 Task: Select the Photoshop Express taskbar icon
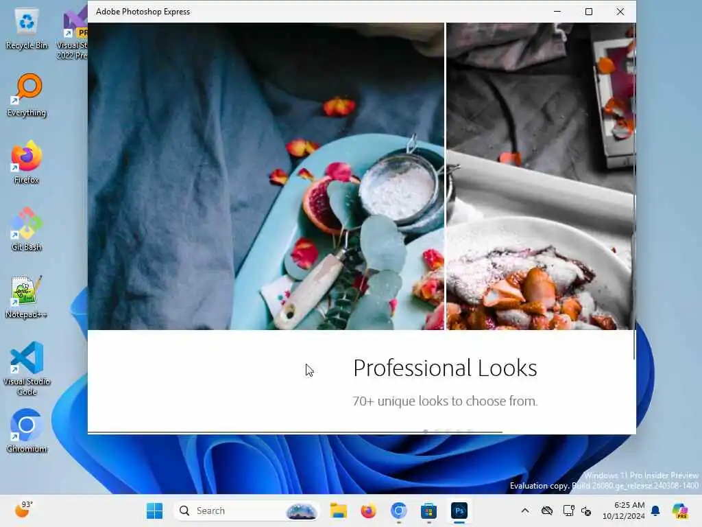459,511
